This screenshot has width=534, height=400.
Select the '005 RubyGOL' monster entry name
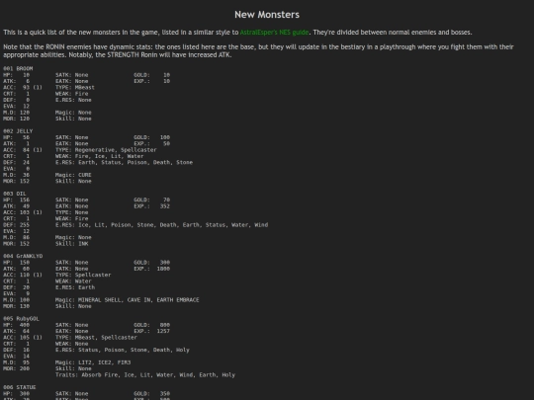[21, 319]
